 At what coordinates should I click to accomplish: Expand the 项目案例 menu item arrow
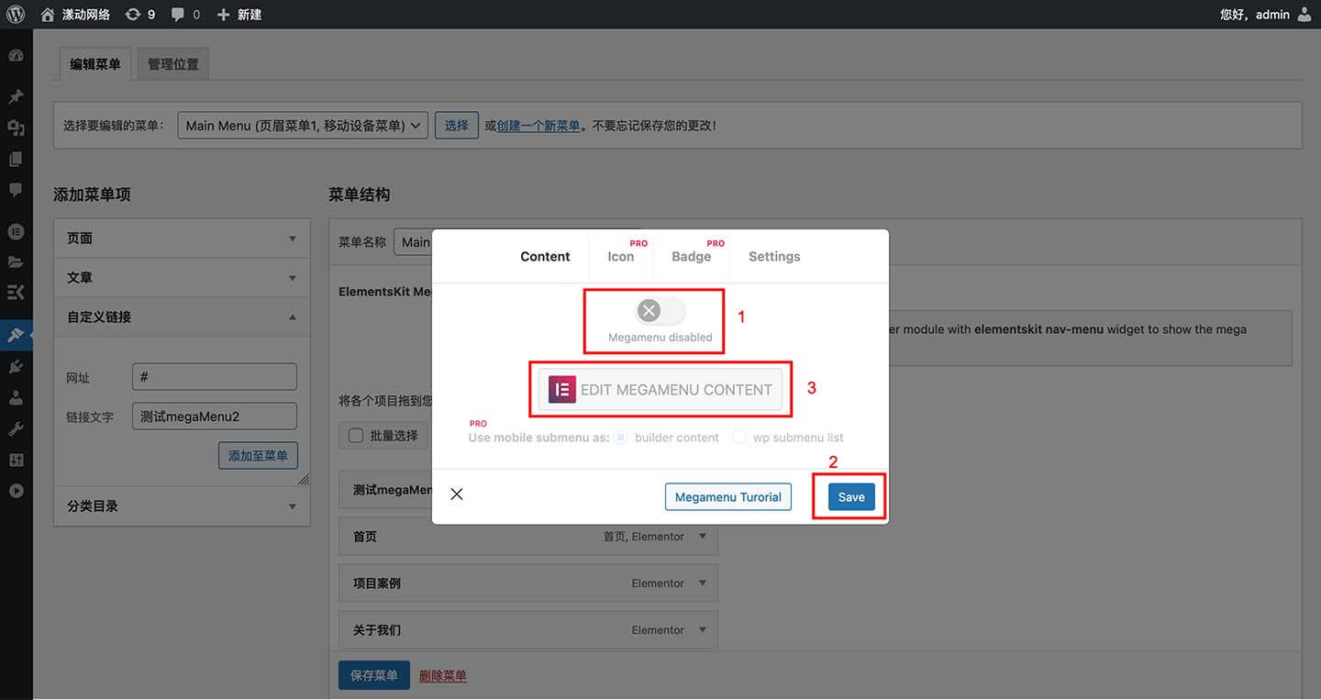pos(703,583)
